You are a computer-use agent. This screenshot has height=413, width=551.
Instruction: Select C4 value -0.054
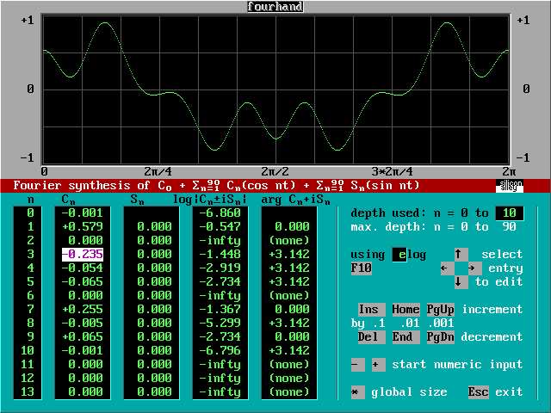tap(83, 268)
